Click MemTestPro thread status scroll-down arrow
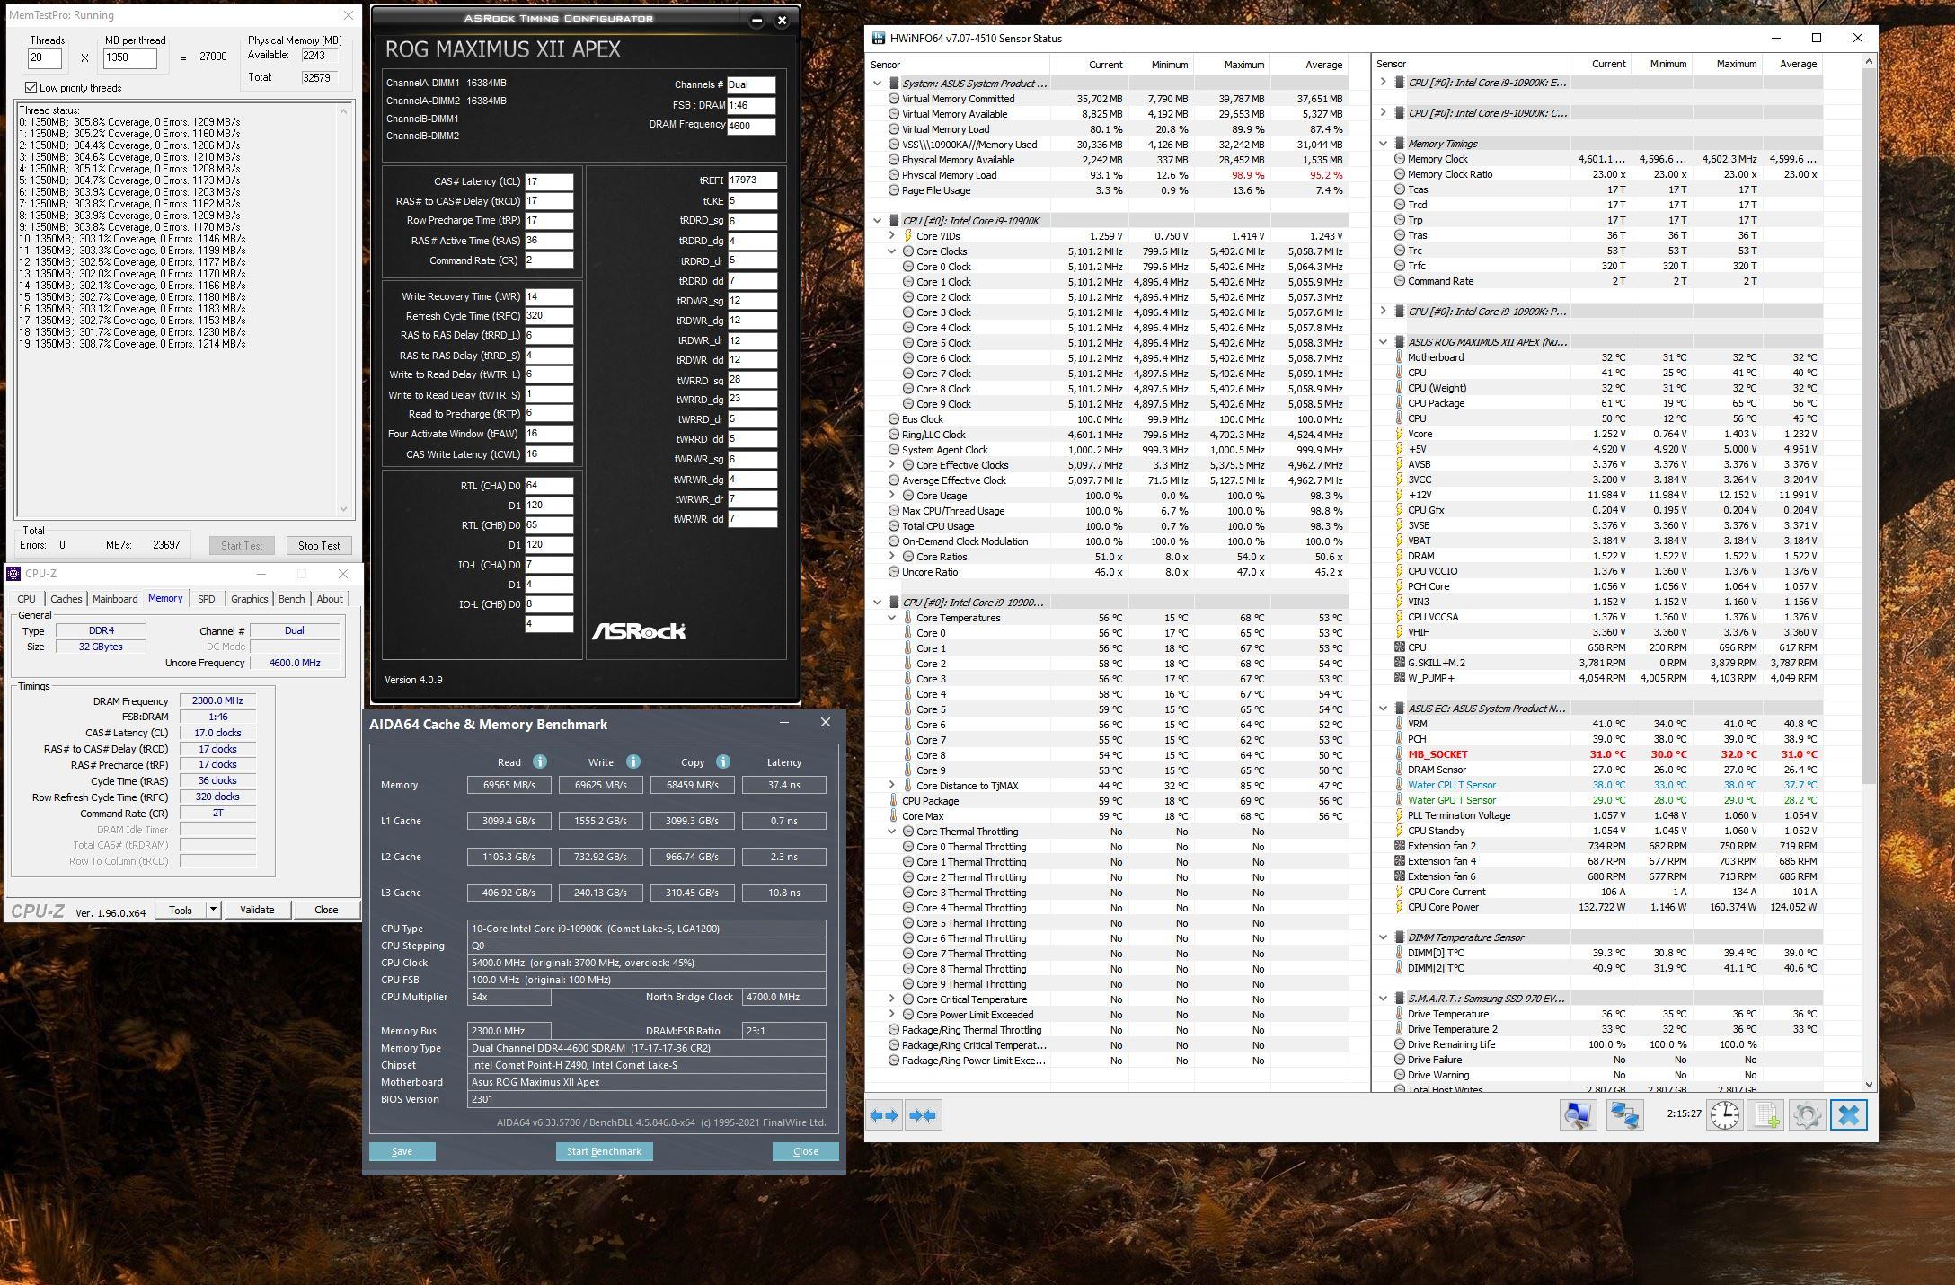The width and height of the screenshot is (1955, 1285). click(343, 509)
